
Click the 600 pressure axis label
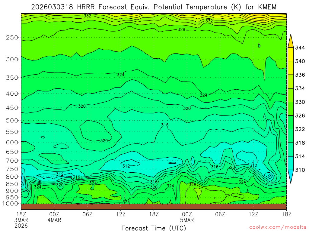(12, 142)
